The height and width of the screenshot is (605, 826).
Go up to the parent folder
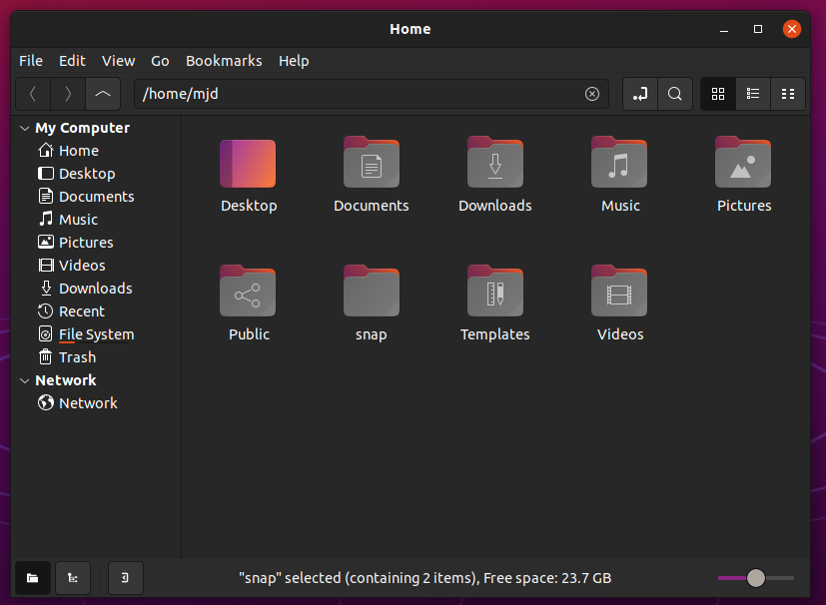pyautogui.click(x=103, y=94)
